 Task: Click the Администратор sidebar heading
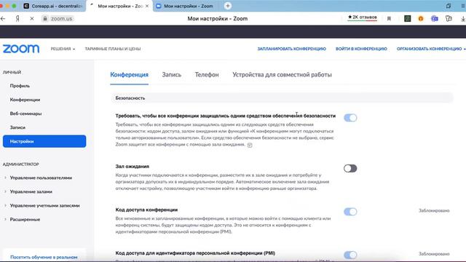coord(21,164)
